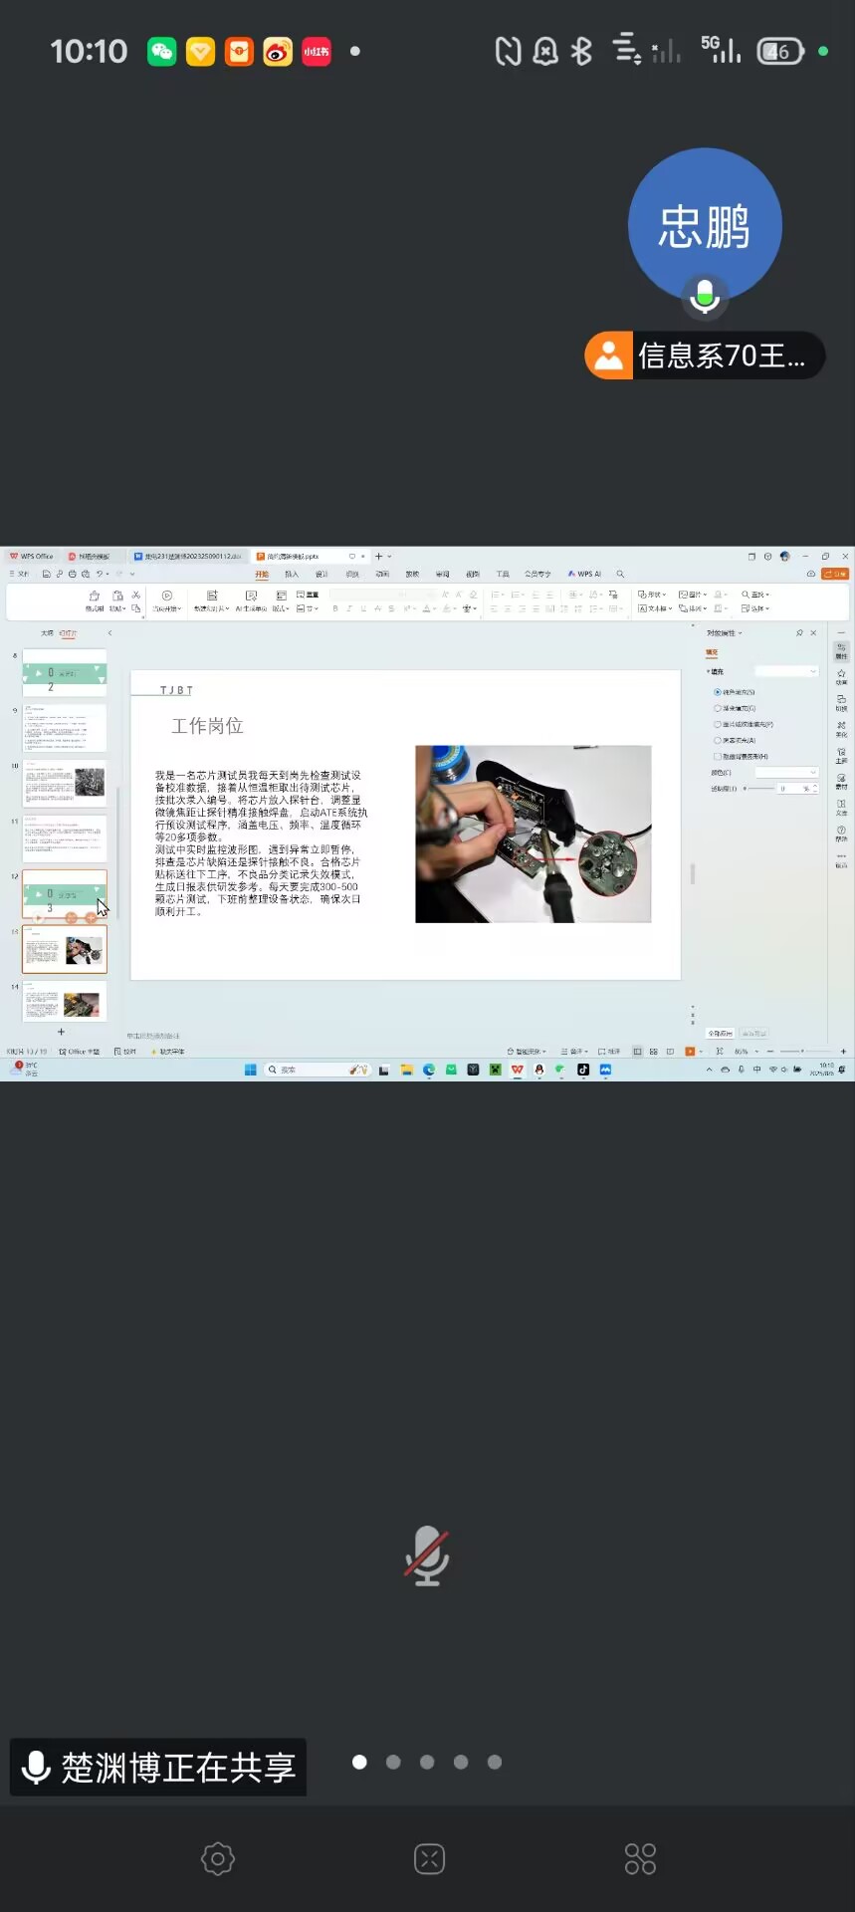855x1912 pixels.
Task: Click the WPS AI icon in ribbon
Action: pos(584,574)
